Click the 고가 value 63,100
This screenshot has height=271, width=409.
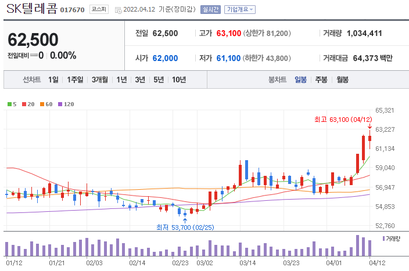[228, 33]
